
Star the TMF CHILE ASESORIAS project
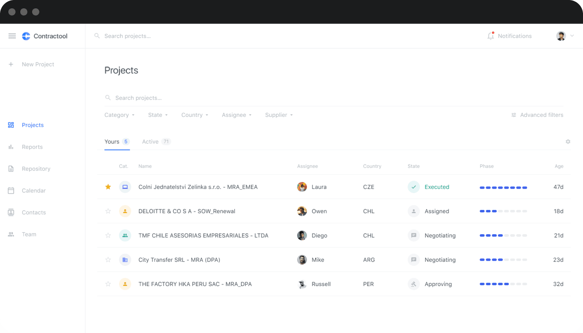108,235
